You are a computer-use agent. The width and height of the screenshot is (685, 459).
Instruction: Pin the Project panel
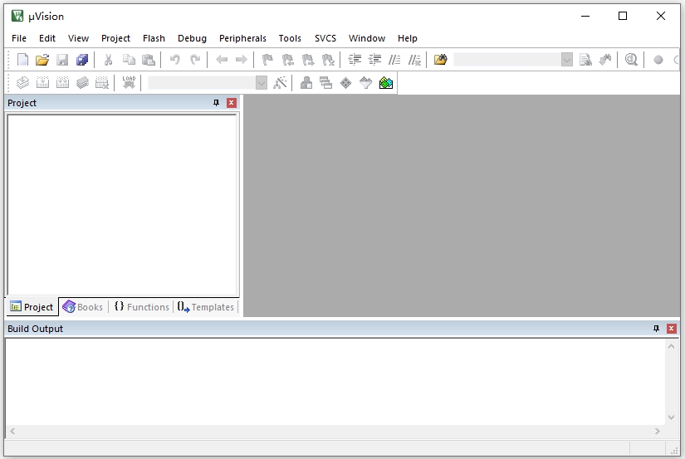coord(217,103)
